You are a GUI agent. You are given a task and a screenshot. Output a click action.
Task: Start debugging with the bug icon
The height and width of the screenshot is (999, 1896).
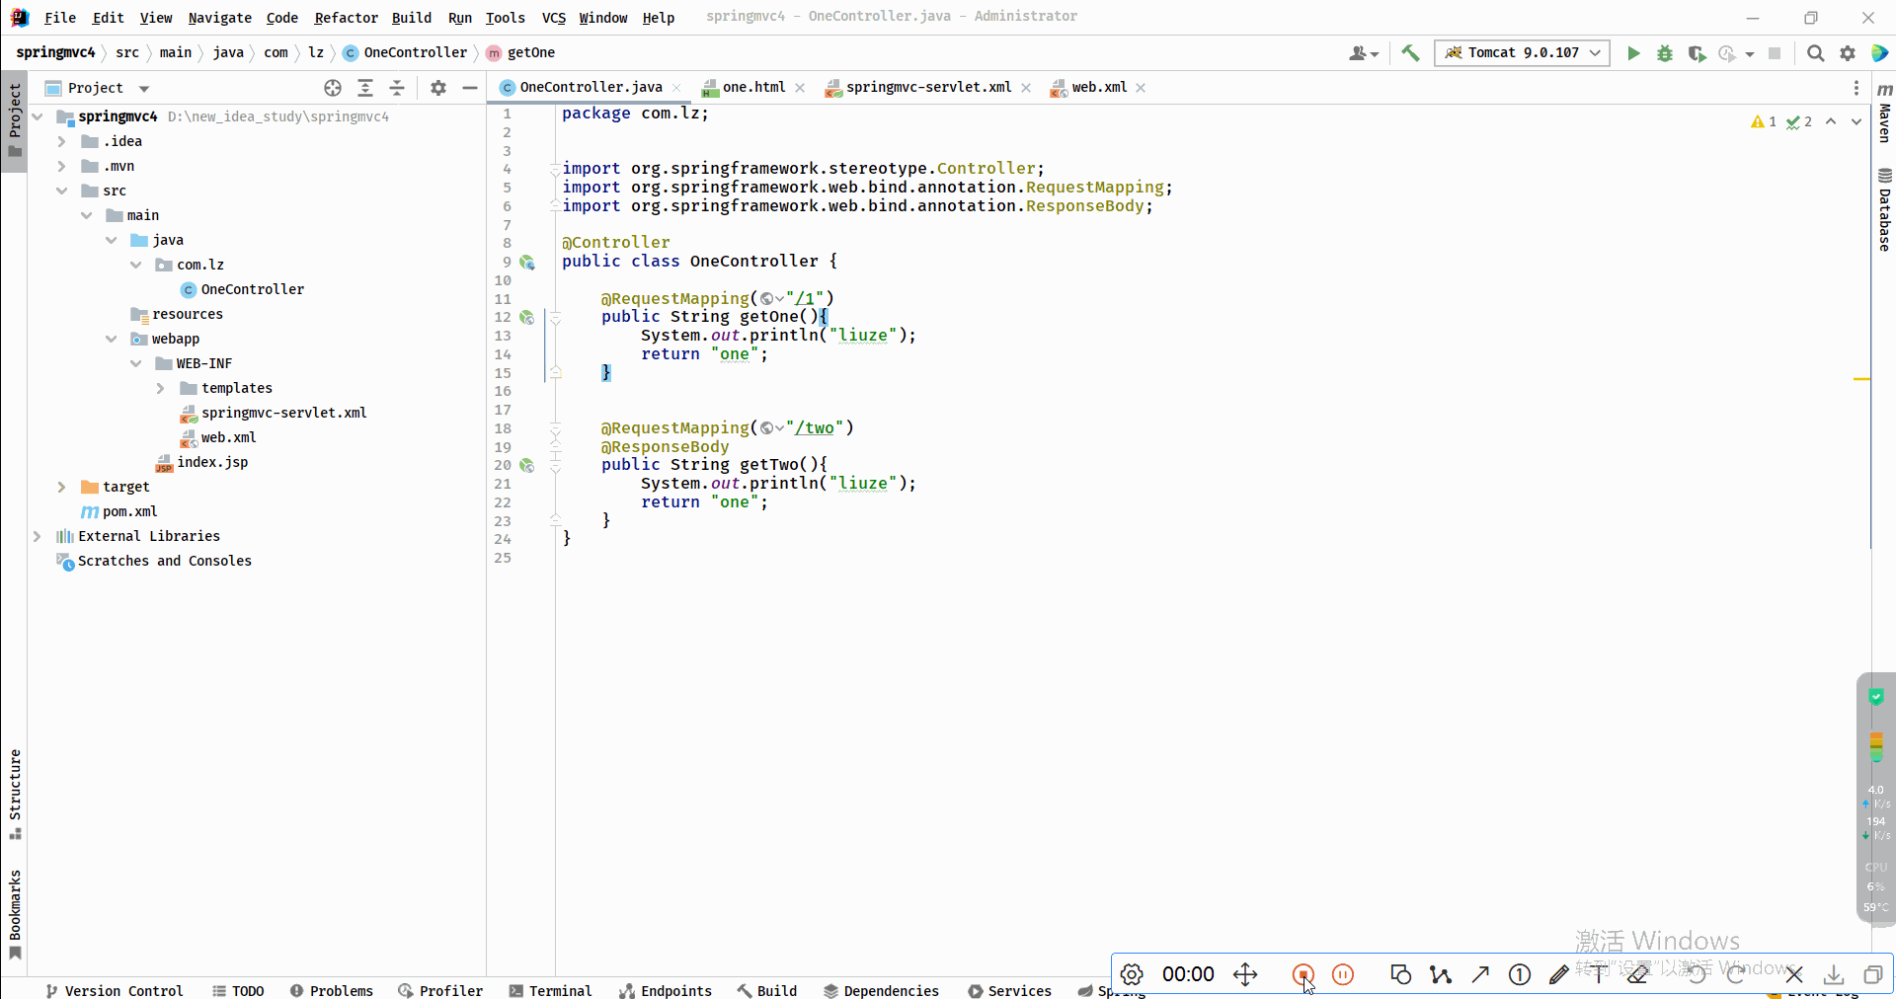click(x=1665, y=53)
